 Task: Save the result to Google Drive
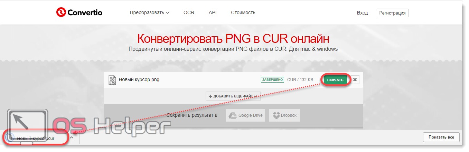point(245,115)
